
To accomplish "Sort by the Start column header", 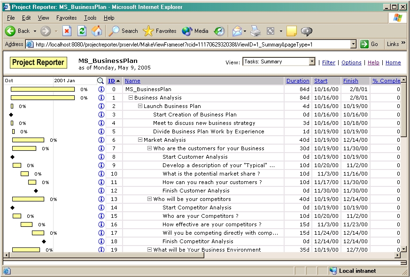I will [x=321, y=81].
